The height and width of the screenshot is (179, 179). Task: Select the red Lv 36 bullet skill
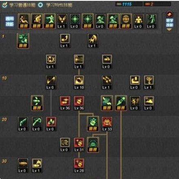click(65, 103)
